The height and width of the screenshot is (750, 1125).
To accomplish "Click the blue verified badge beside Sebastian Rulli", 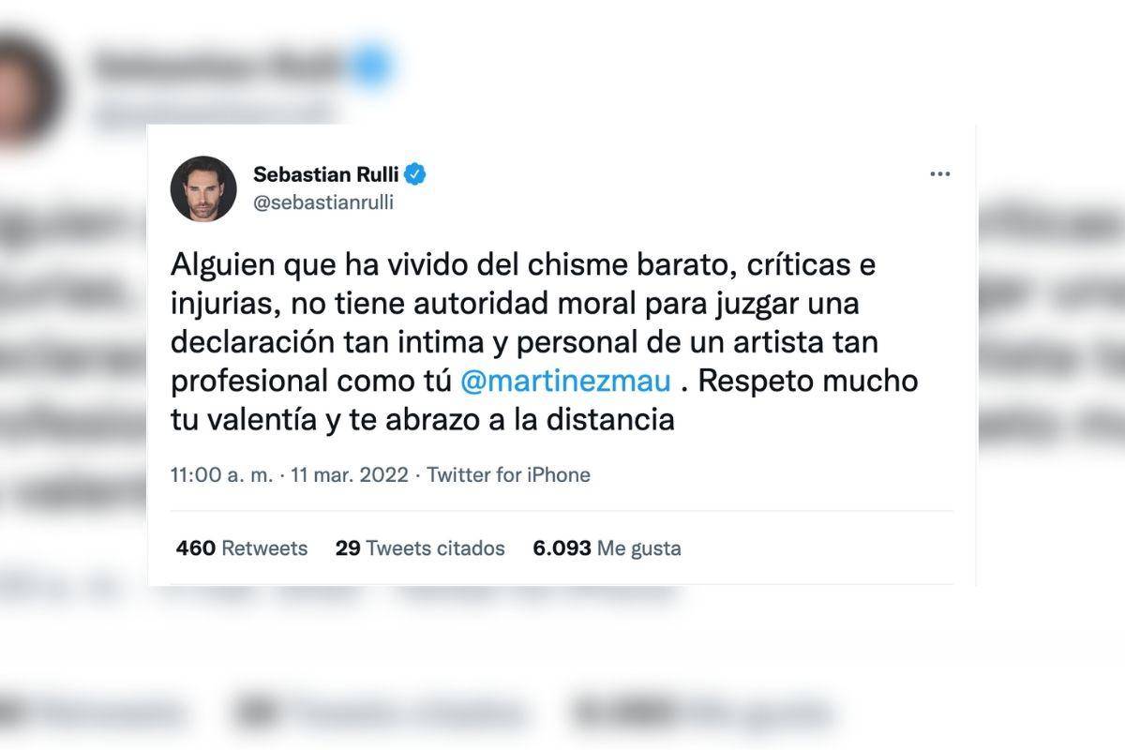I will click(x=416, y=173).
